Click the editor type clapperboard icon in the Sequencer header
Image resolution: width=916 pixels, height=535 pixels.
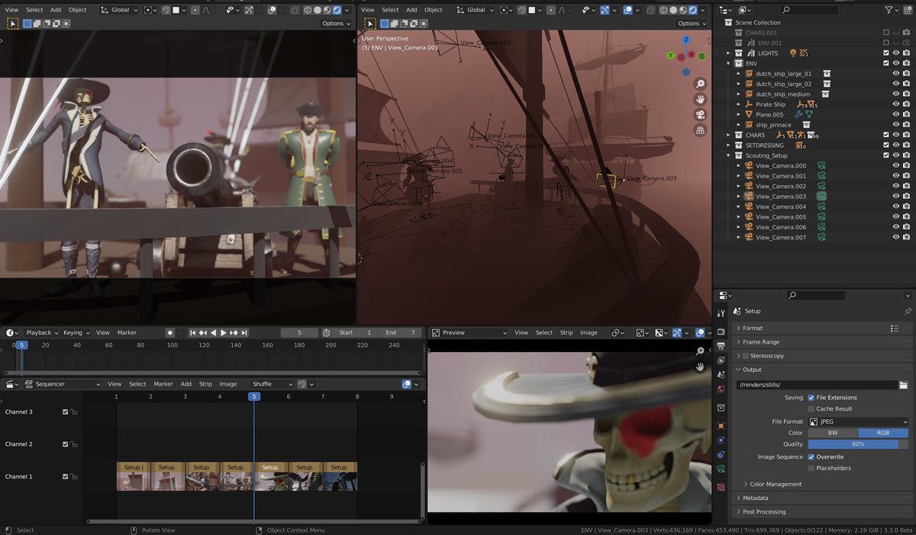click(8, 383)
